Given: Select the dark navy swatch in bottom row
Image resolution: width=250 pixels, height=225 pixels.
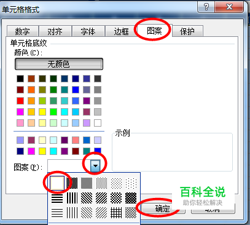Looking at the screenshot, I should (x=20, y=151).
